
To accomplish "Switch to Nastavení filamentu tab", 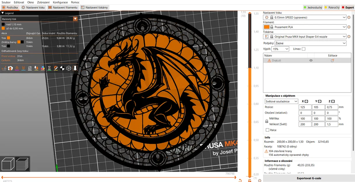I will 63,7.
